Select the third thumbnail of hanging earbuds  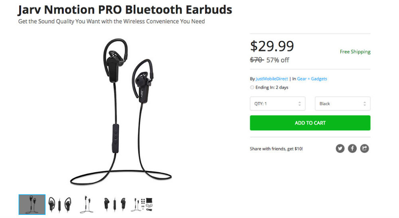coord(87,204)
